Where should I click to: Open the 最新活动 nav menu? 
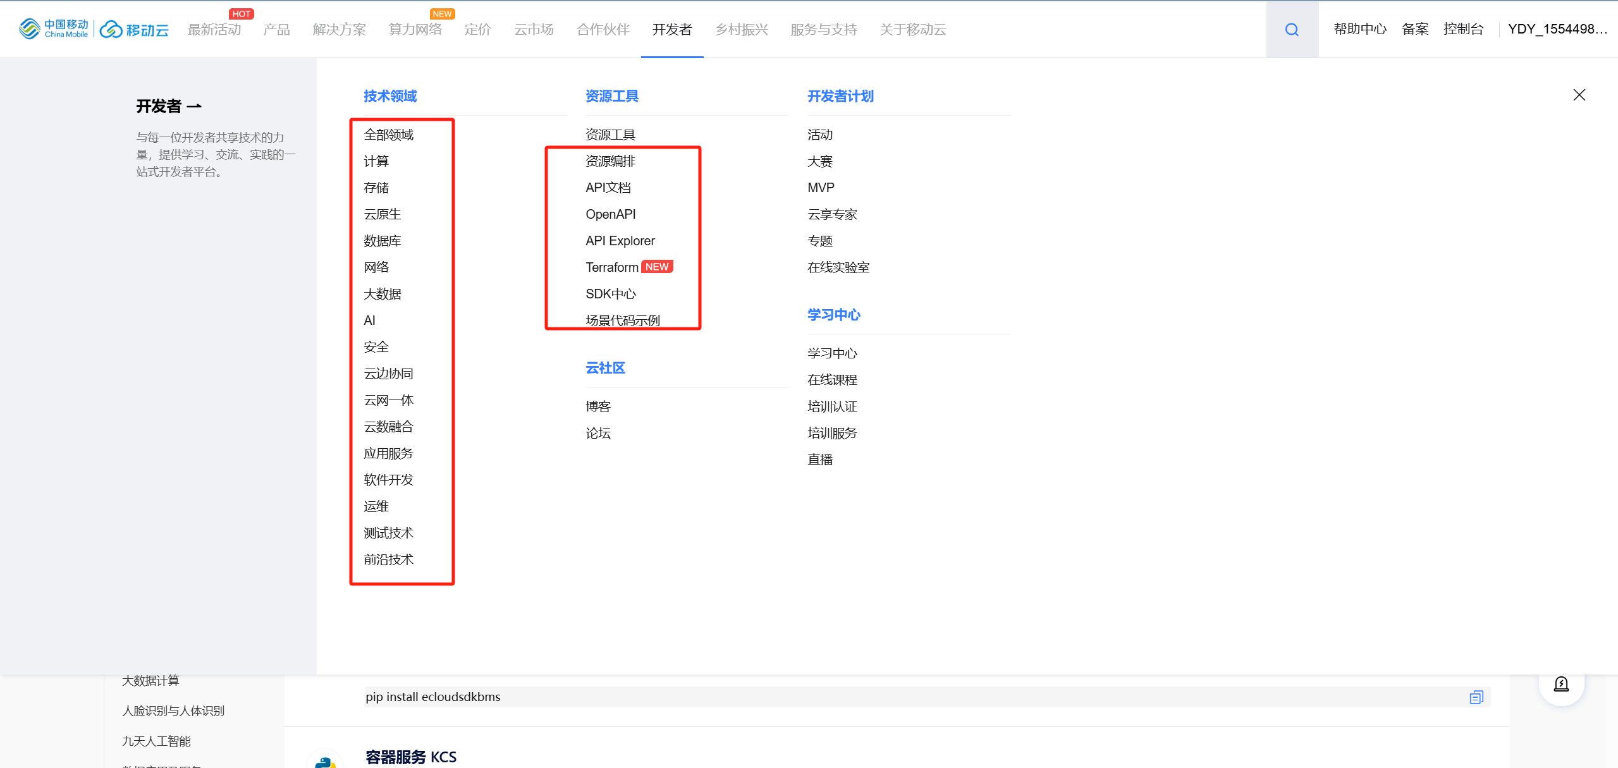214,30
